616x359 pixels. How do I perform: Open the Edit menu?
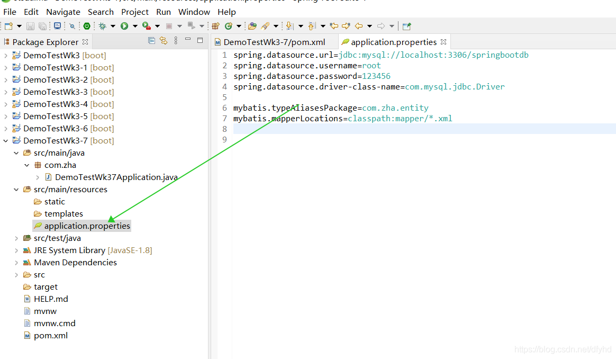(31, 12)
